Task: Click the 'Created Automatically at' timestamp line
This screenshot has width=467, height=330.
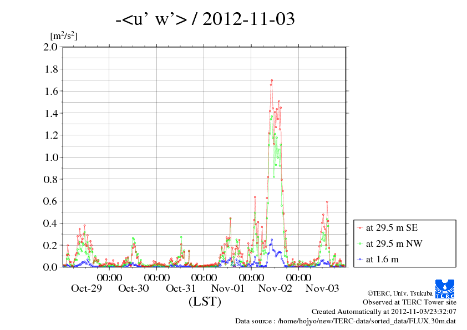Action: pyautogui.click(x=384, y=312)
